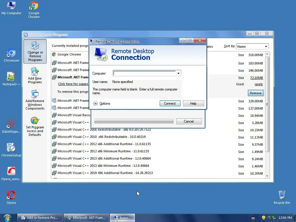Viewport: 296px width, 222px height.
Task: Open DataWago desktop shortcut
Action: point(11,127)
